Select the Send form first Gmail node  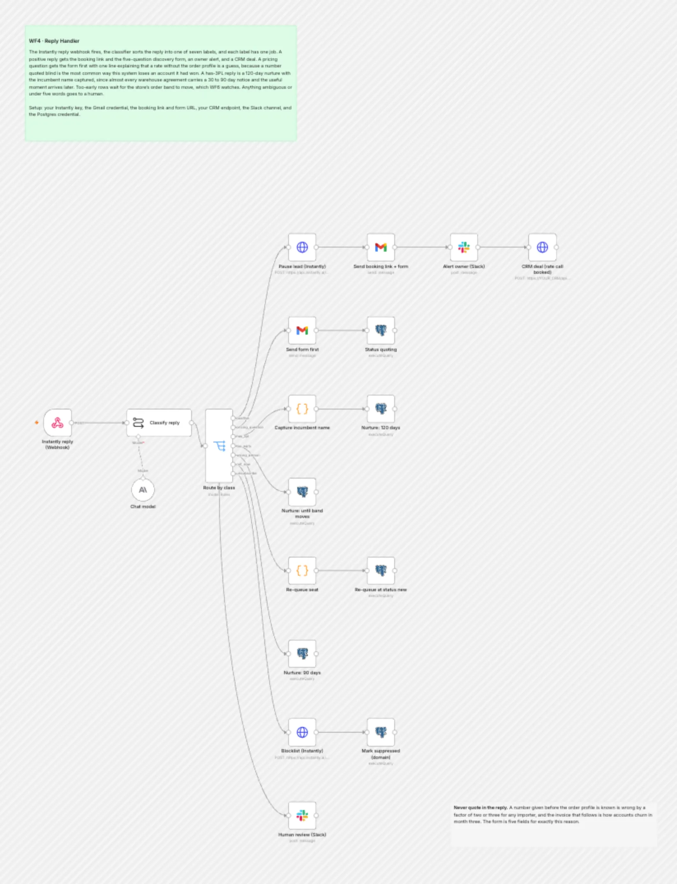[x=302, y=330]
